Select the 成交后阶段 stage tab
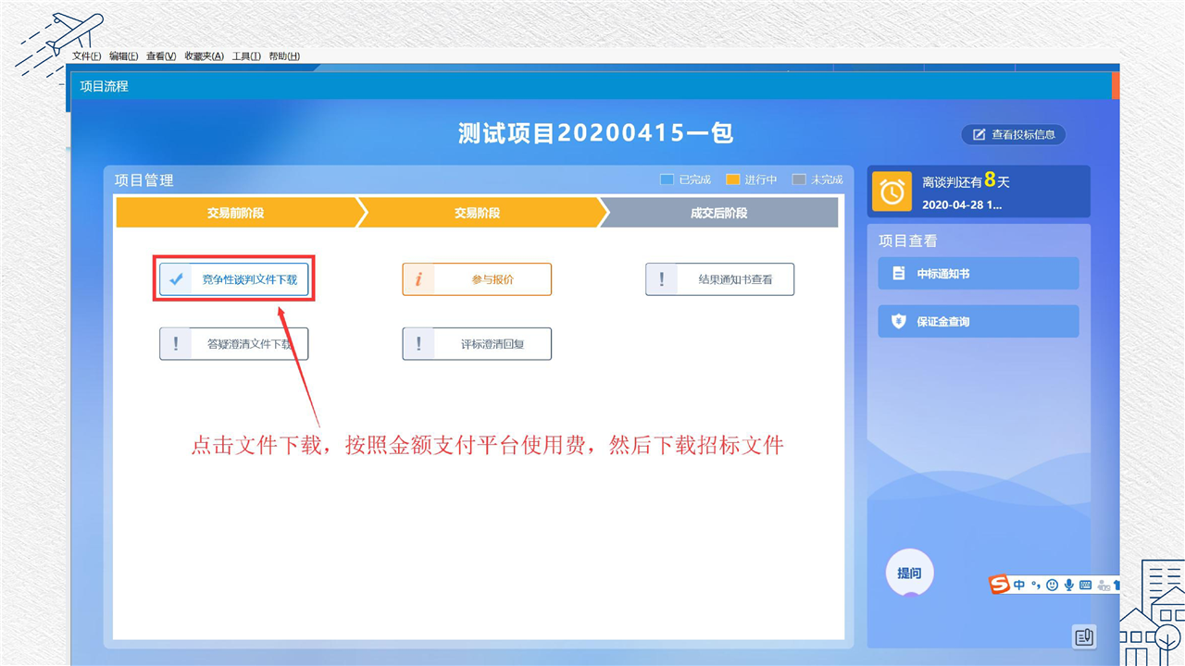Screen dimensions: 1185x666 (x=718, y=213)
